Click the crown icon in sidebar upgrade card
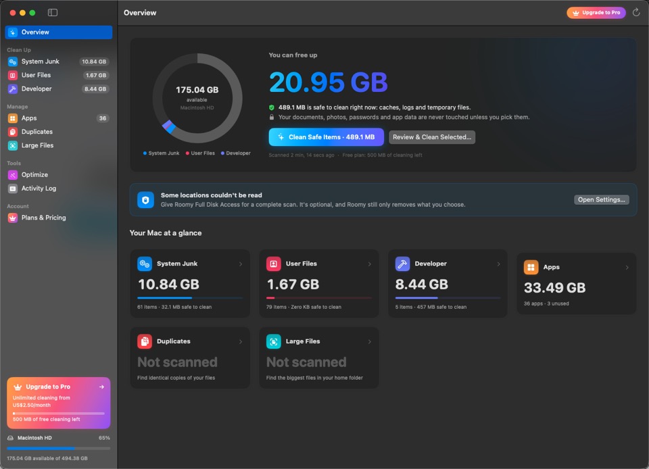The image size is (649, 469). click(18, 387)
